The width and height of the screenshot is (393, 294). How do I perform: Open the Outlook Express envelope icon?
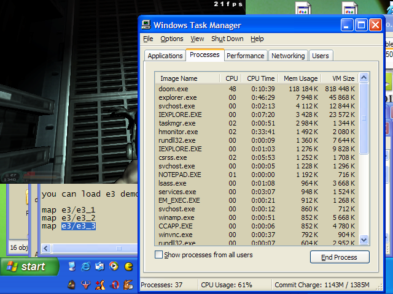99,266
